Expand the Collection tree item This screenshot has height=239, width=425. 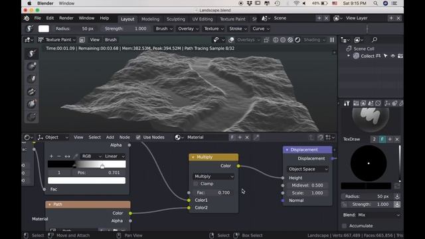349,56
